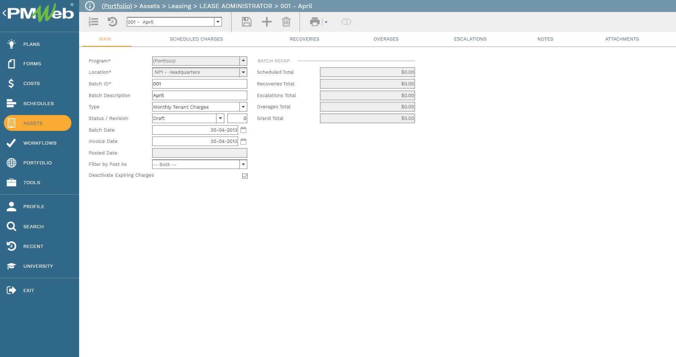Click the Scheduled Total value field
The image size is (676, 357).
pos(367,72)
